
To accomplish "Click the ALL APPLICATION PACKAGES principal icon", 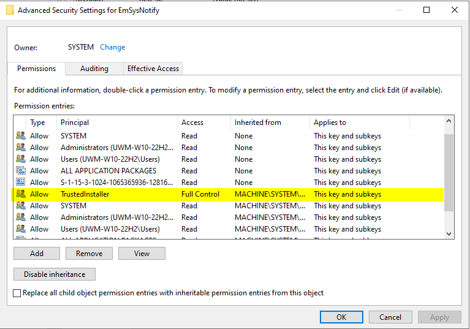I will [x=21, y=171].
